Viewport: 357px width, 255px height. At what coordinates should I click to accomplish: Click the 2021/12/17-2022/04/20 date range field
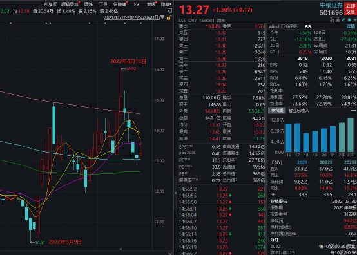click(x=132, y=17)
